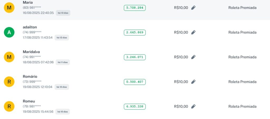Click the 'há 13 dias' badge
Image resolution: width=270 pixels, height=119 pixels.
[x=63, y=13]
